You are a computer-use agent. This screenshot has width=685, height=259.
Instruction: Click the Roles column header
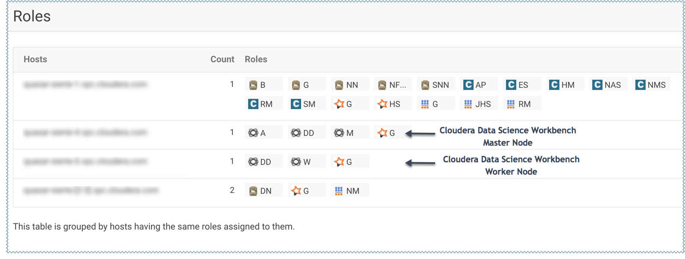click(x=256, y=59)
